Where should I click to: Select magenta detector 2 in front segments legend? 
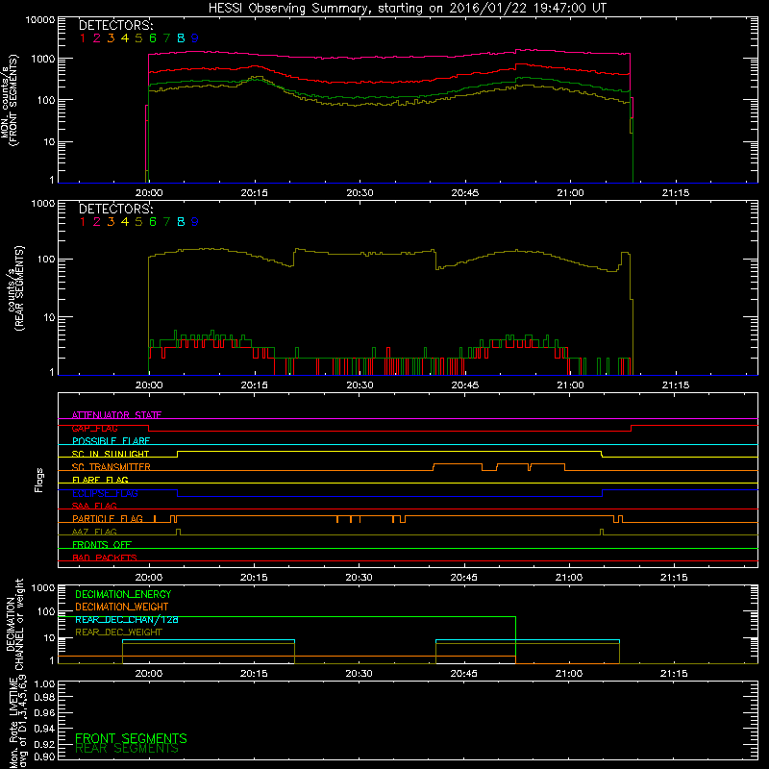pyautogui.click(x=97, y=38)
